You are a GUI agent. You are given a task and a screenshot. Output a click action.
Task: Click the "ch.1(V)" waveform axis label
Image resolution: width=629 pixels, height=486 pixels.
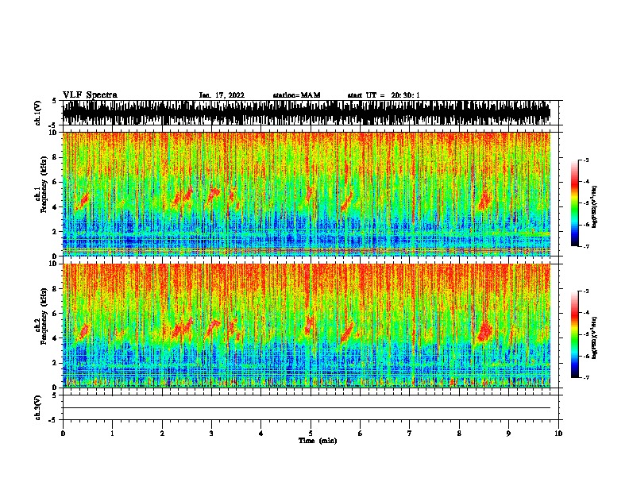pos(38,113)
